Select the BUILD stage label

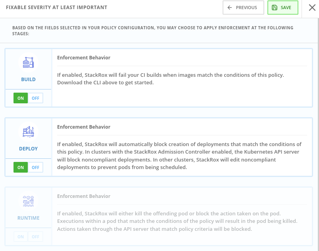pos(28,80)
